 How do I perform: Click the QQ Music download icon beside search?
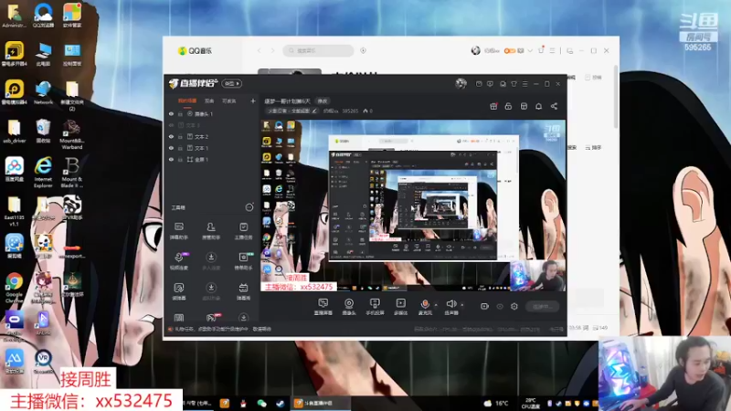pos(363,50)
